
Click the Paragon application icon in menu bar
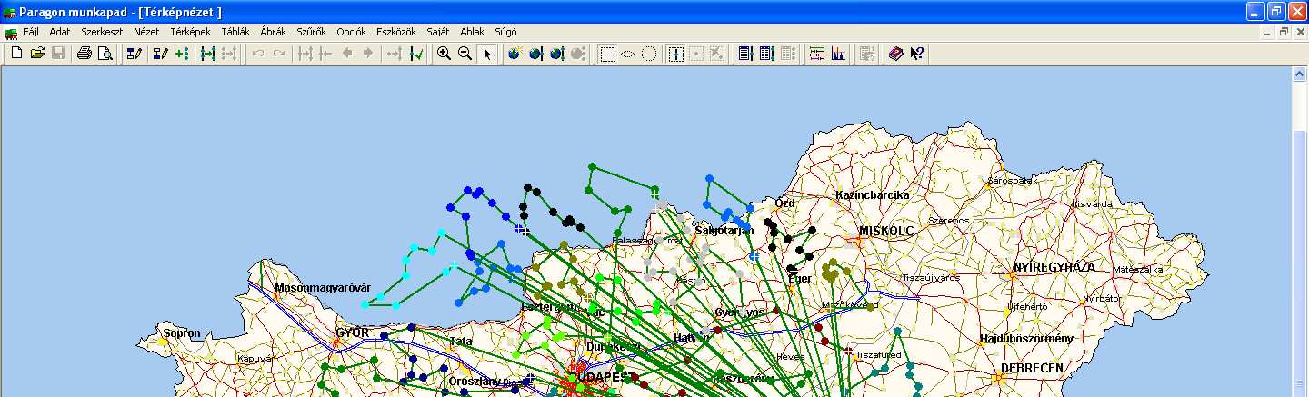11,32
